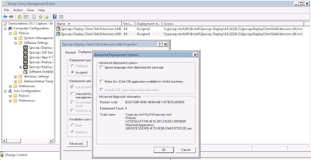Collapse the Software Settings tree node
Viewport: 311px width, 160px height.
(x=15, y=43)
